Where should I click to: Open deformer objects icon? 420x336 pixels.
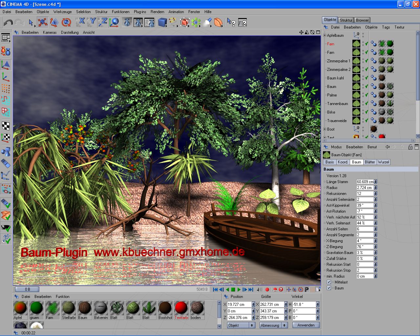(x=218, y=22)
